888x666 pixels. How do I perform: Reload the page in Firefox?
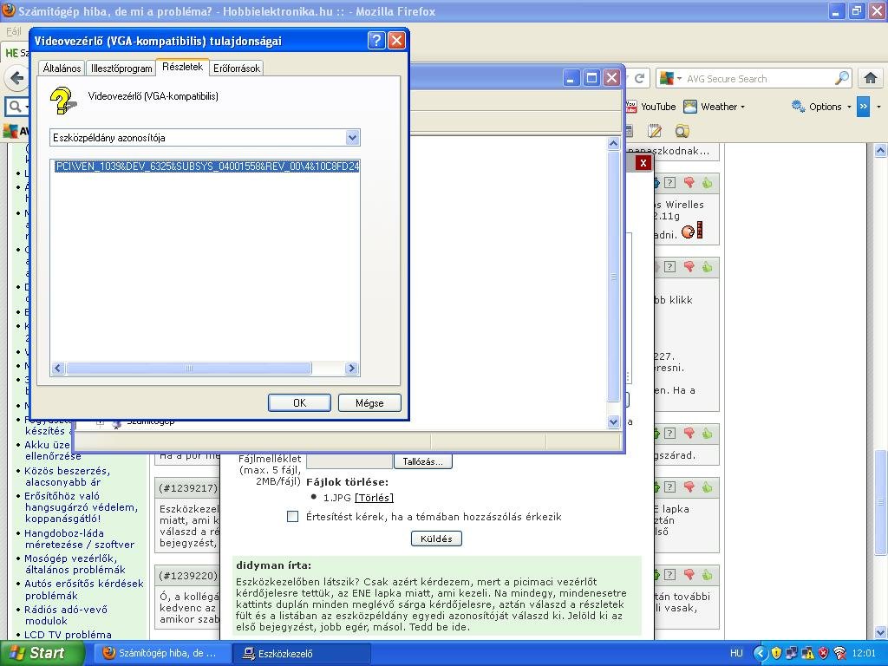(639, 78)
